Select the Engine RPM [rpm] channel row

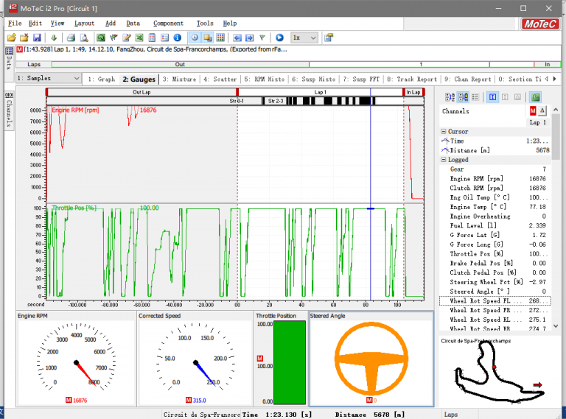point(495,178)
